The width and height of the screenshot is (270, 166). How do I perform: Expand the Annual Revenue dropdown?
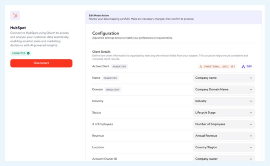point(224,136)
